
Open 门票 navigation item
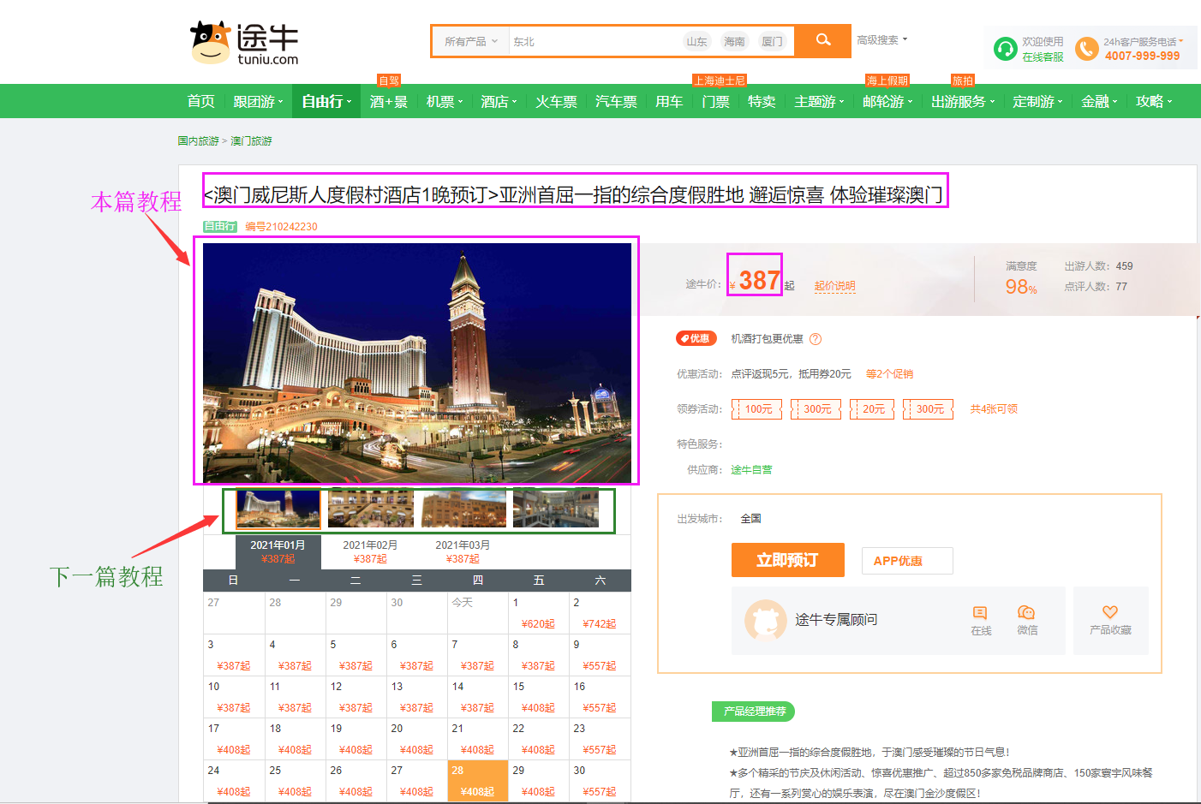point(715,101)
